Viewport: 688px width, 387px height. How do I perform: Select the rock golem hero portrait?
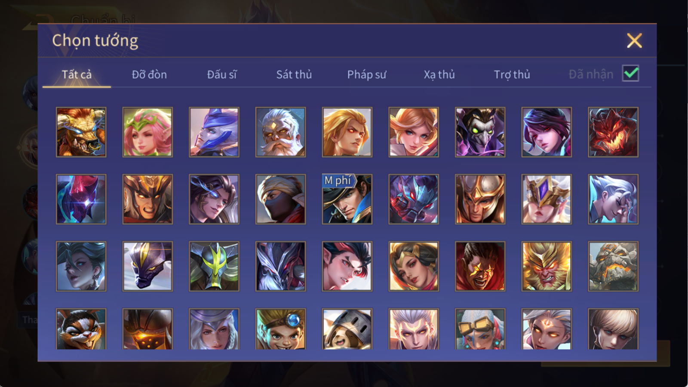point(613,266)
